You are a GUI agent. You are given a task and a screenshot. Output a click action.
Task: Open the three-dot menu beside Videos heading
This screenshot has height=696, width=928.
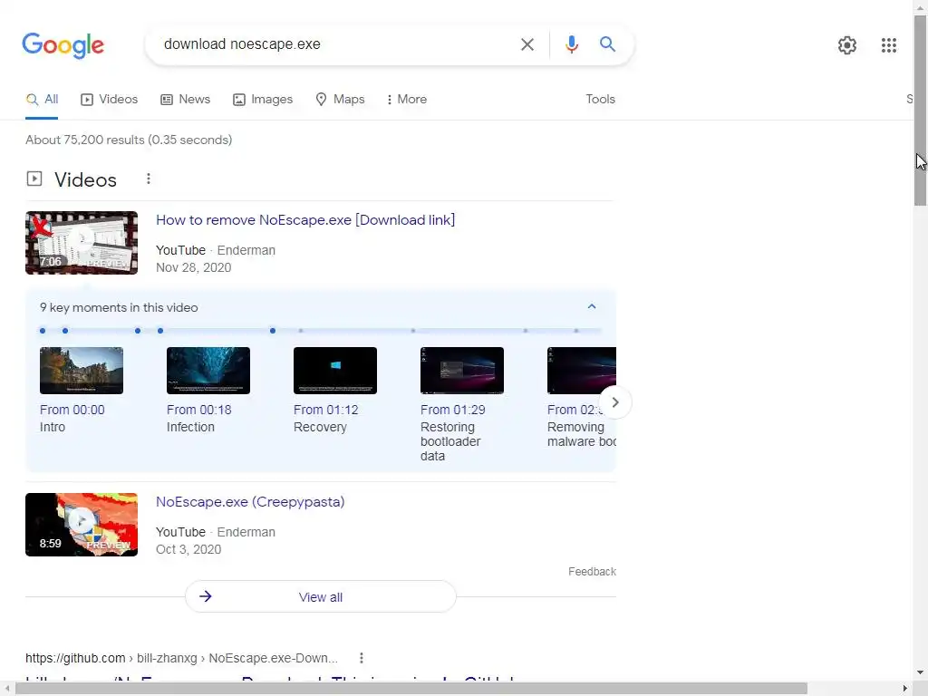(x=149, y=179)
